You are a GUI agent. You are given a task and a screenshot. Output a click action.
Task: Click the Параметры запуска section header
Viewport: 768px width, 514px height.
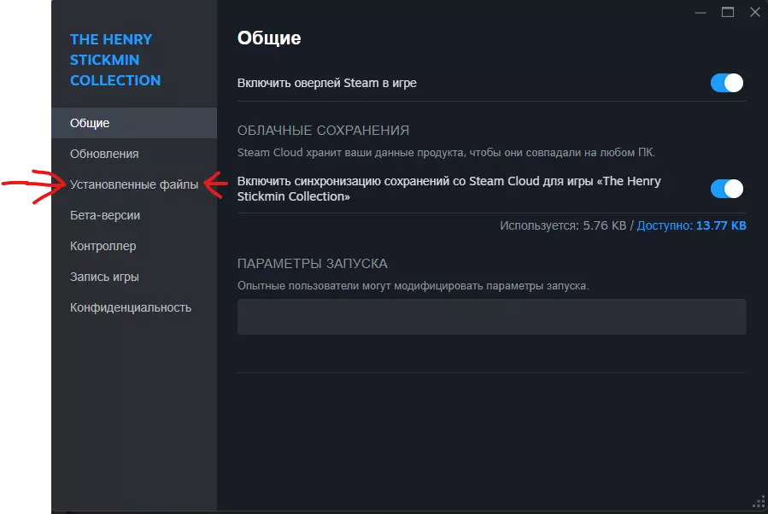pyautogui.click(x=313, y=264)
